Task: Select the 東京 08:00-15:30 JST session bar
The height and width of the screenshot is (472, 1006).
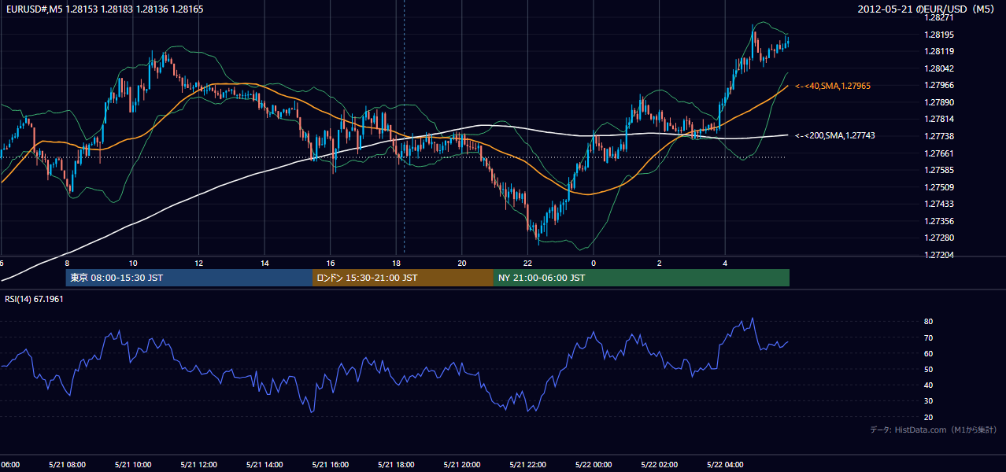Action: pos(189,278)
